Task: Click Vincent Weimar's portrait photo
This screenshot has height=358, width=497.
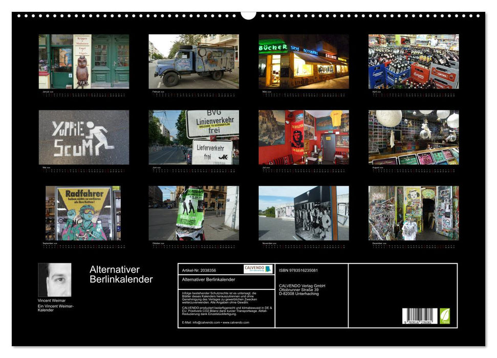Action: pyautogui.click(x=54, y=280)
